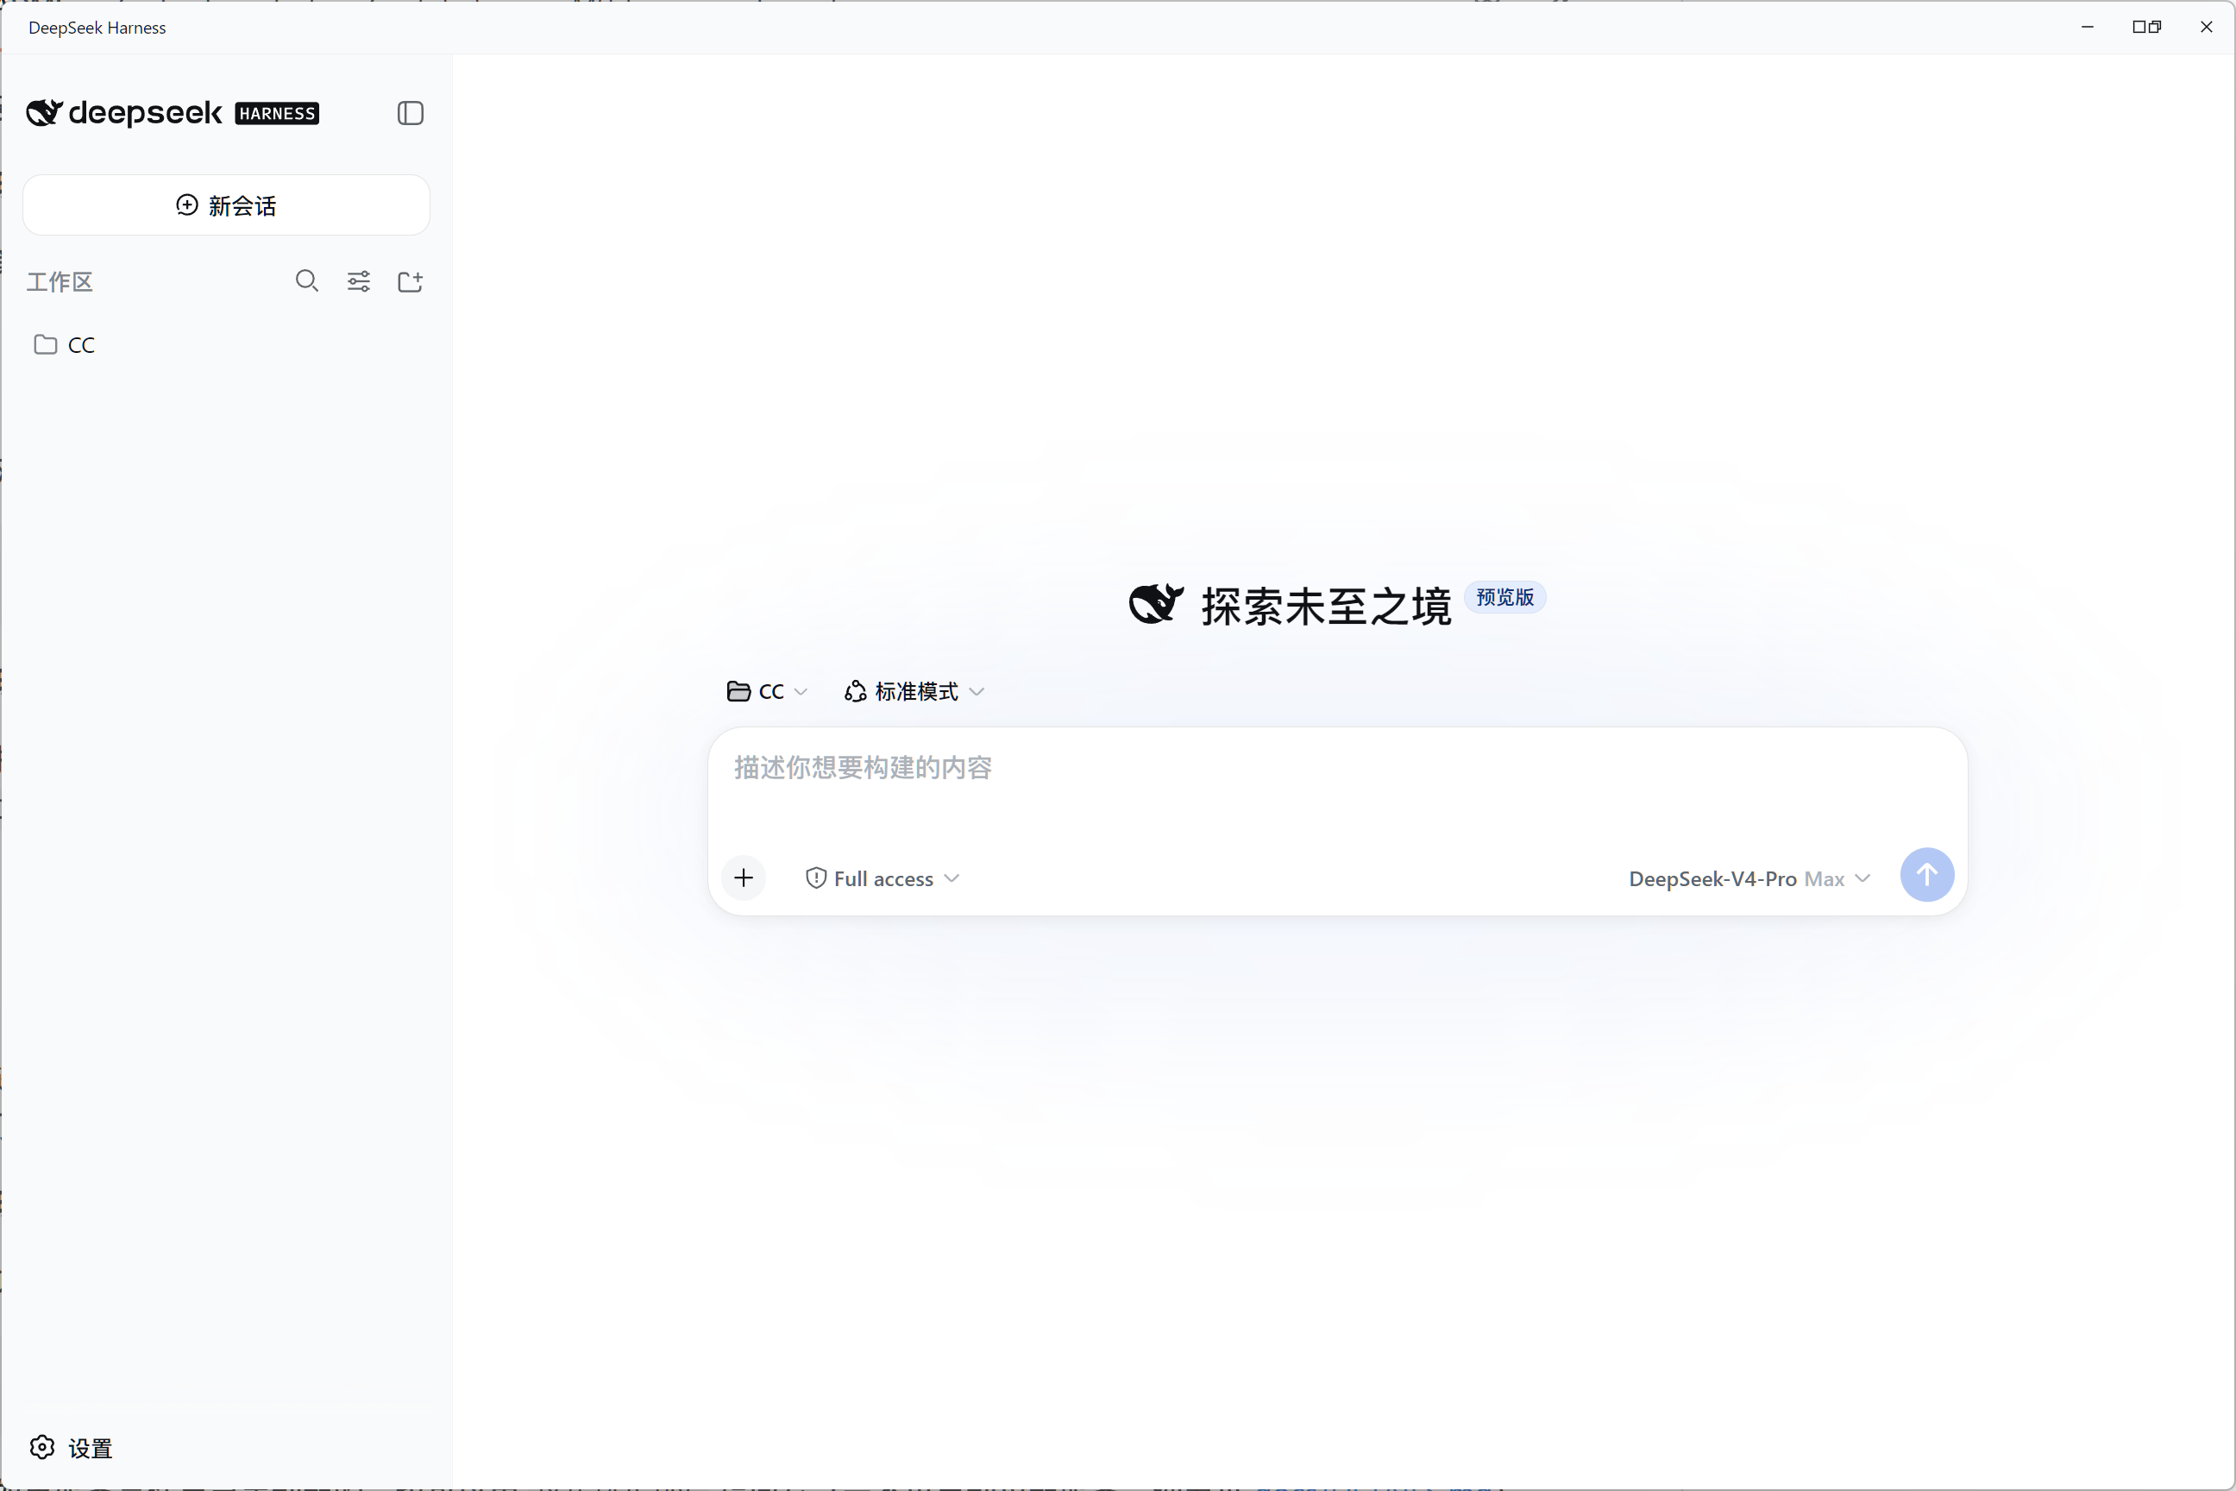Open the DeepSeek-V4-Pro Max model selector
Viewport: 2236px width, 1491px height.
[x=1749, y=878]
